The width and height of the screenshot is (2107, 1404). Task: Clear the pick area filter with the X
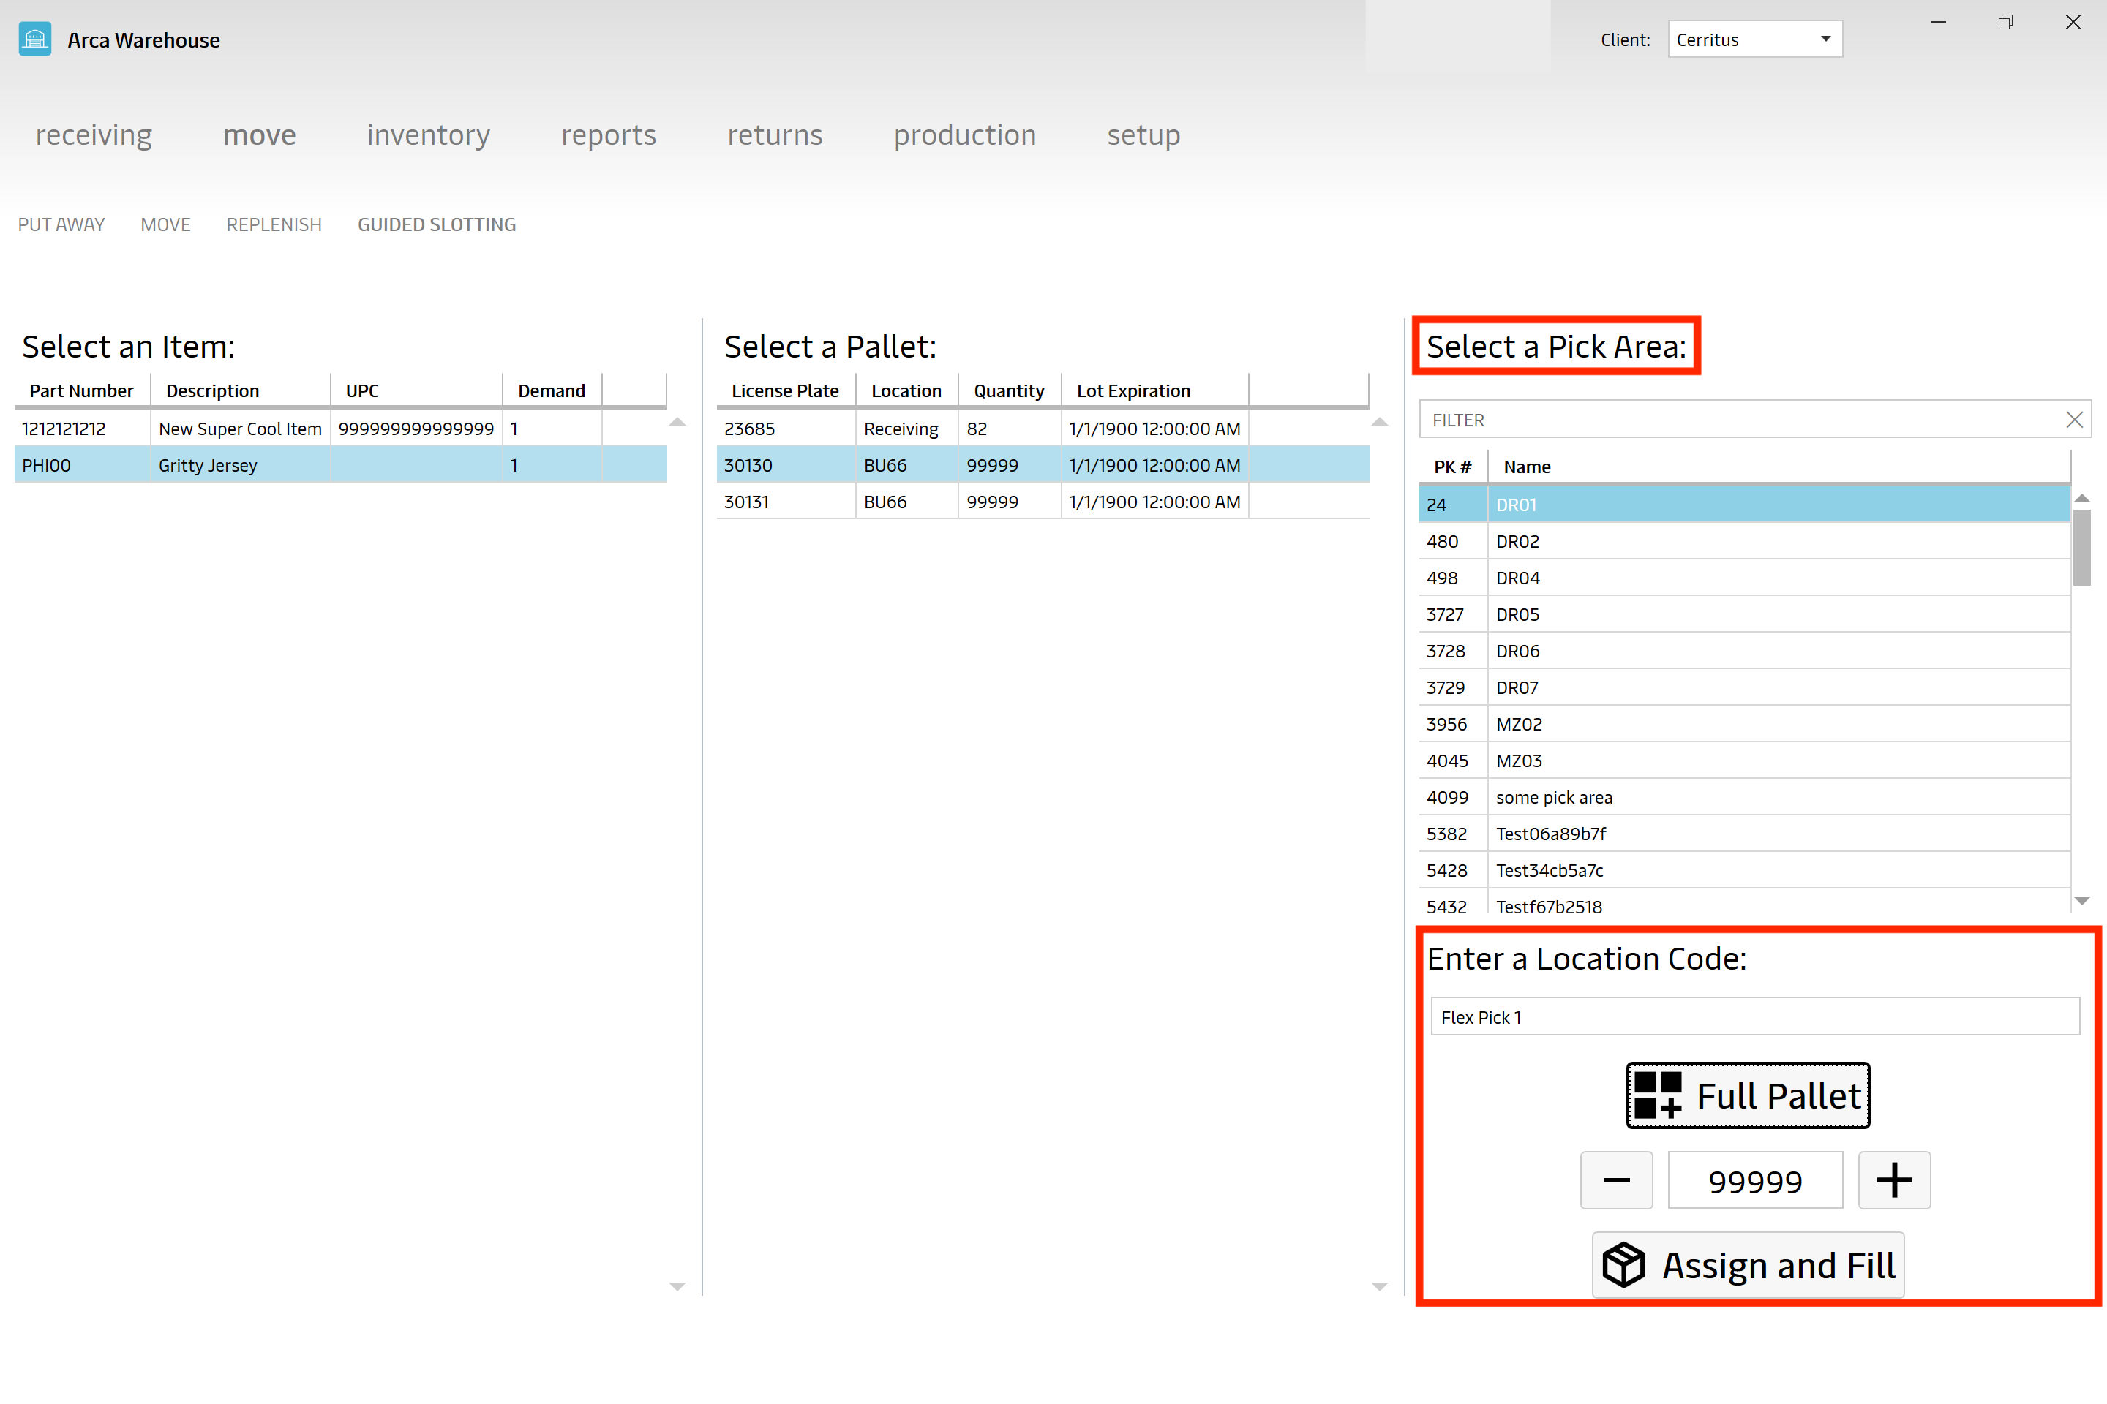click(x=2074, y=420)
